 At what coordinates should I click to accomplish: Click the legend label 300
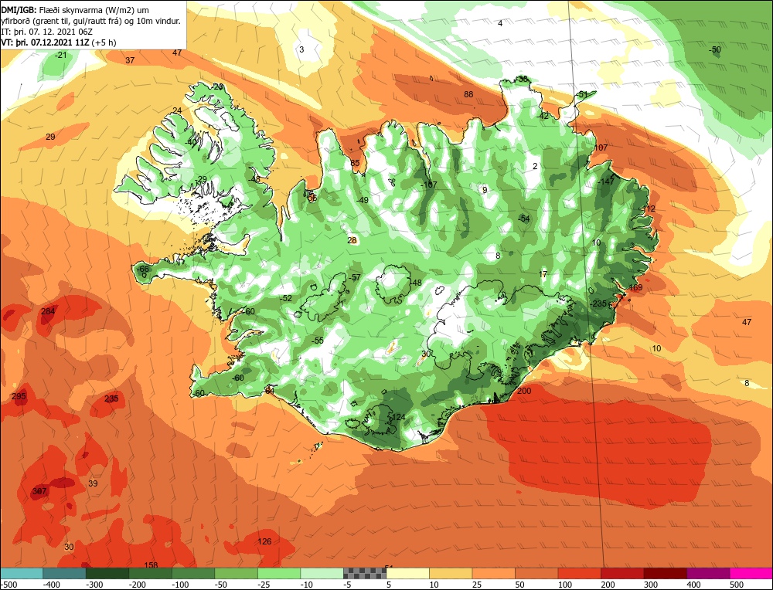(651, 585)
